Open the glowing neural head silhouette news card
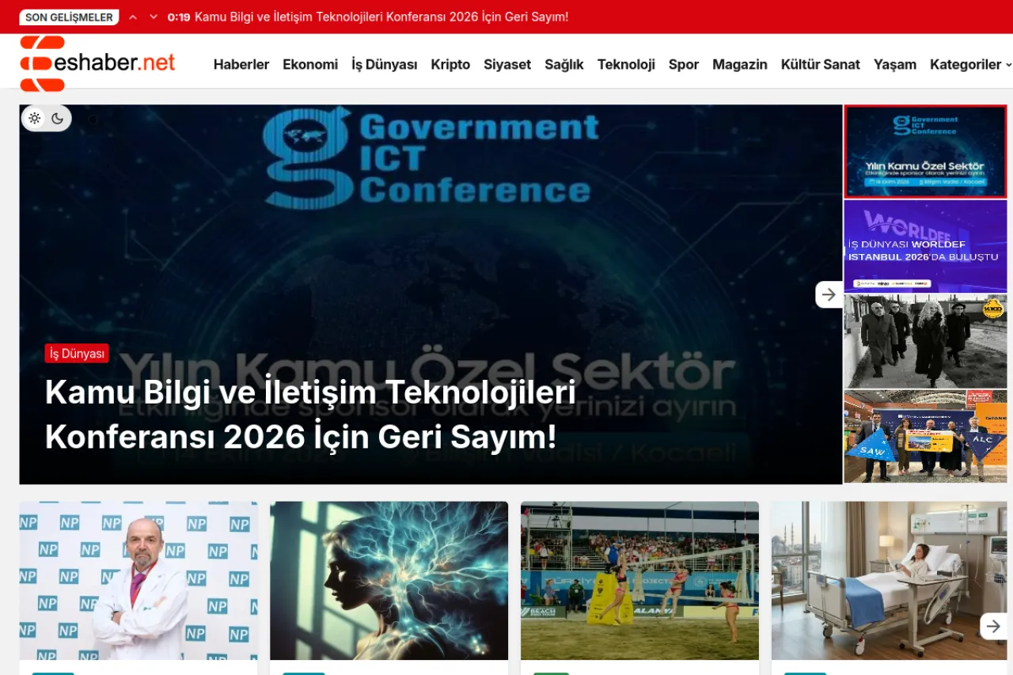This screenshot has height=675, width=1013. pos(389,581)
